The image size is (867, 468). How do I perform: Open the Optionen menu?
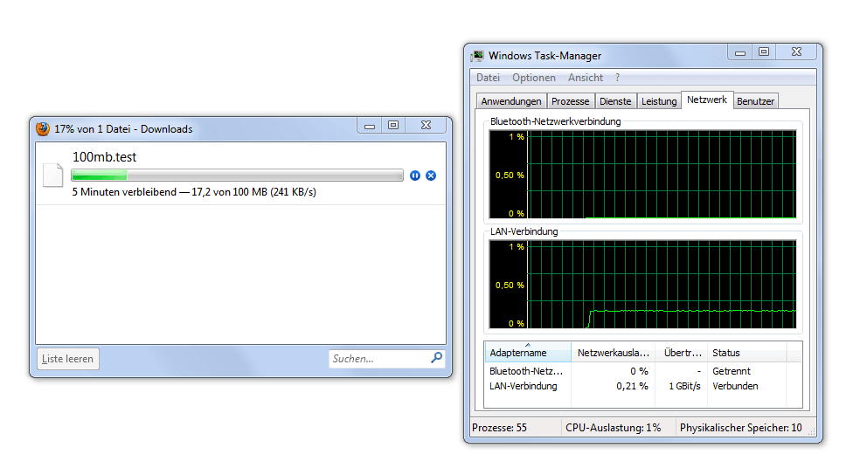click(x=534, y=78)
